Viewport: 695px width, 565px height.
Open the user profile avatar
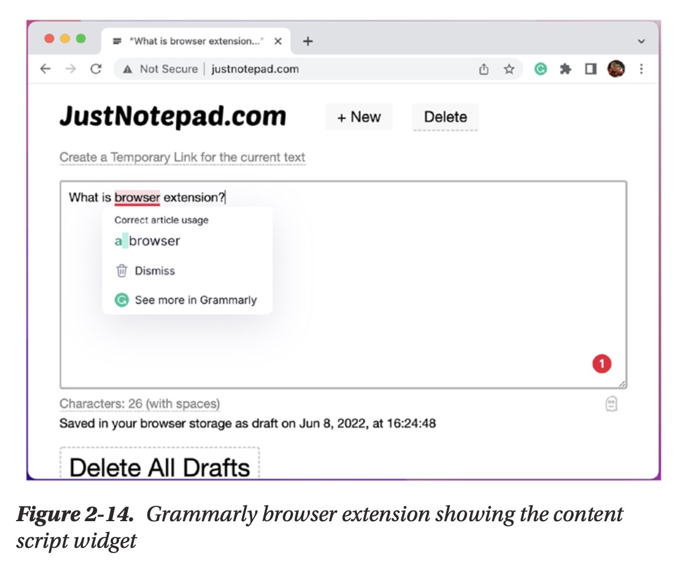(616, 69)
